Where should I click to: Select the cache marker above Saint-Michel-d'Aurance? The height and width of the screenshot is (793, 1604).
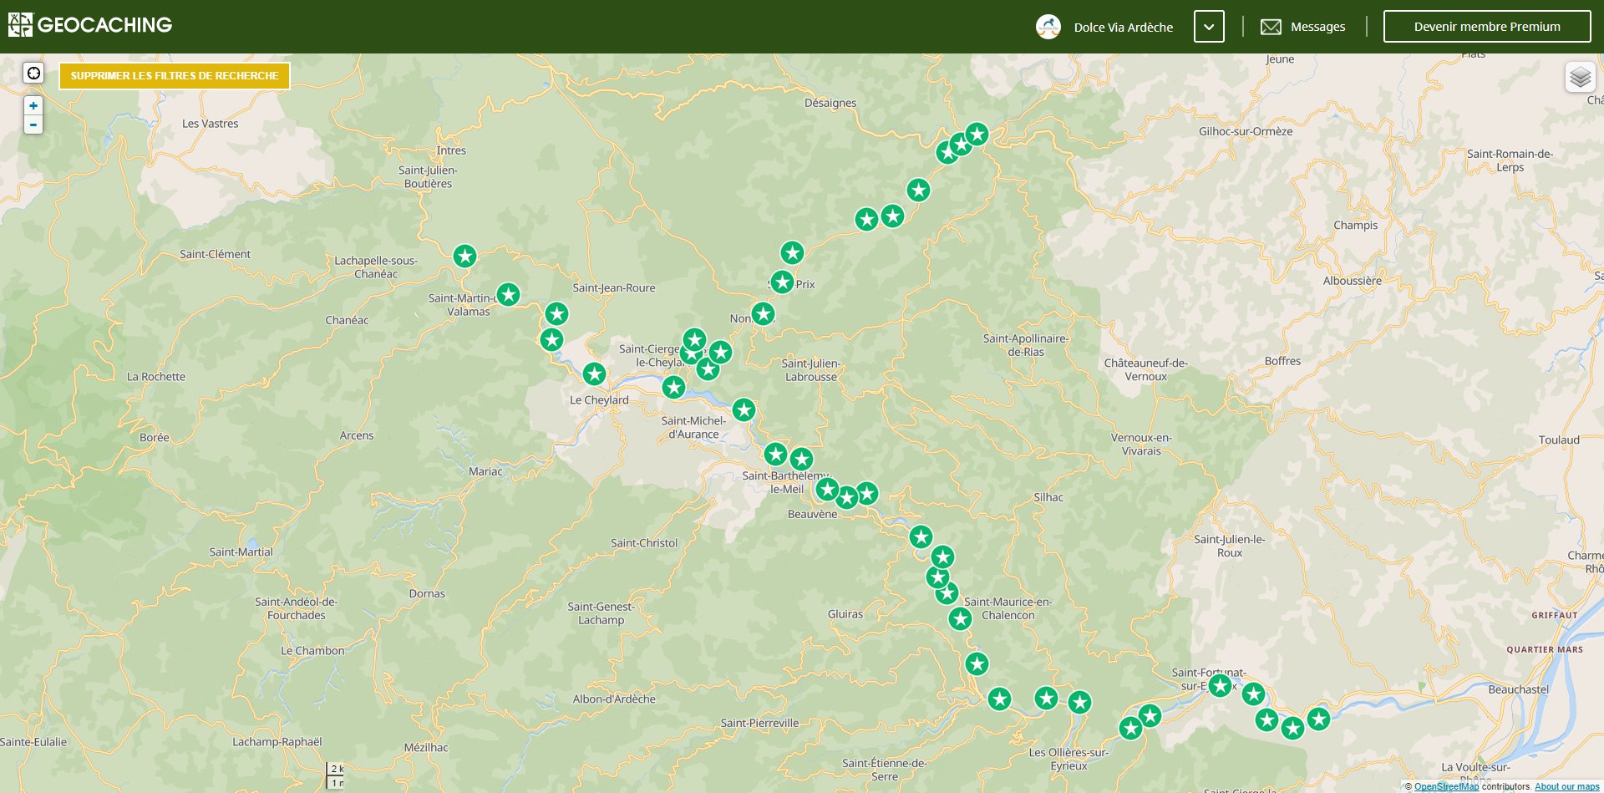pyautogui.click(x=674, y=388)
